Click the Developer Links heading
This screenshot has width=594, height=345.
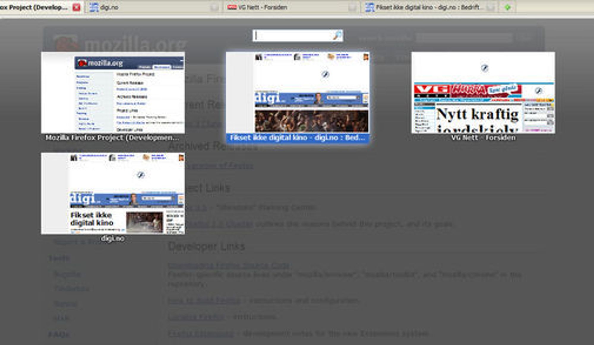(x=206, y=246)
